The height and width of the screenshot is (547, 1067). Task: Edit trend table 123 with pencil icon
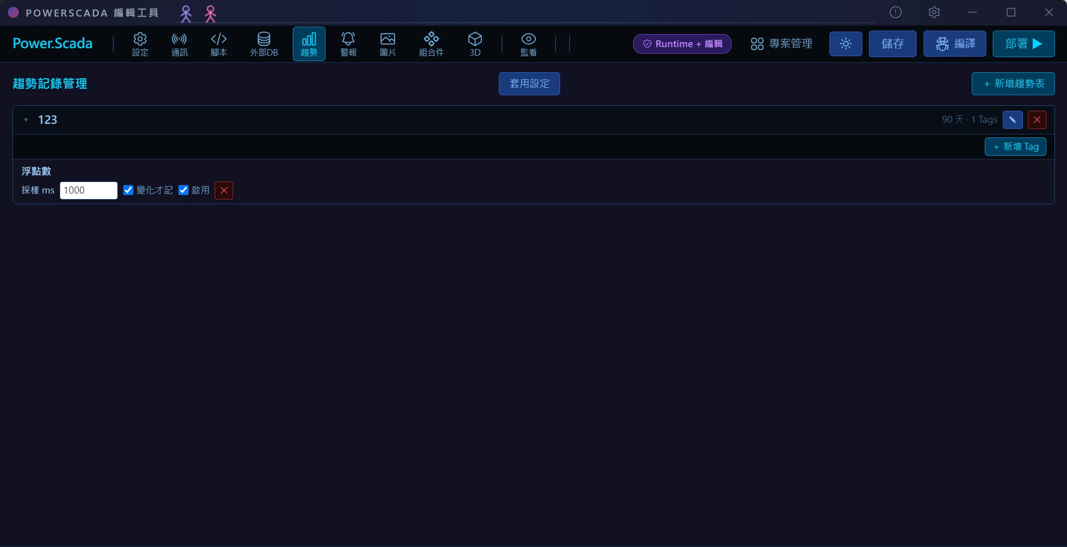click(x=1012, y=120)
